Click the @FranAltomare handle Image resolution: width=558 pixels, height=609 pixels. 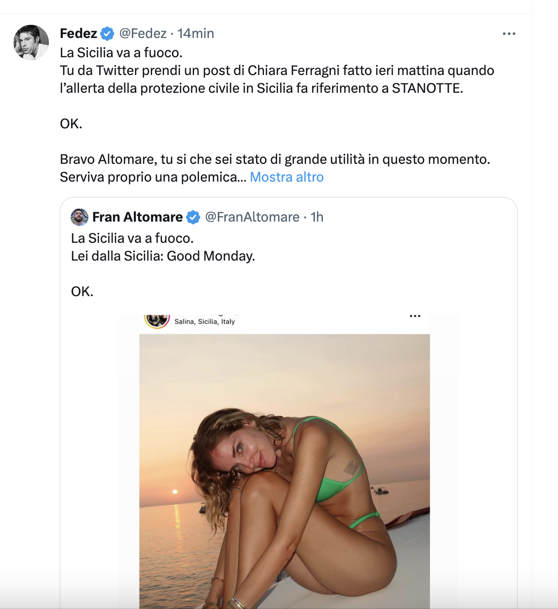[254, 217]
